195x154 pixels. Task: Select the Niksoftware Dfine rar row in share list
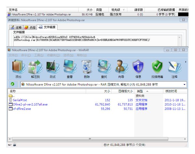click(x=97, y=14)
